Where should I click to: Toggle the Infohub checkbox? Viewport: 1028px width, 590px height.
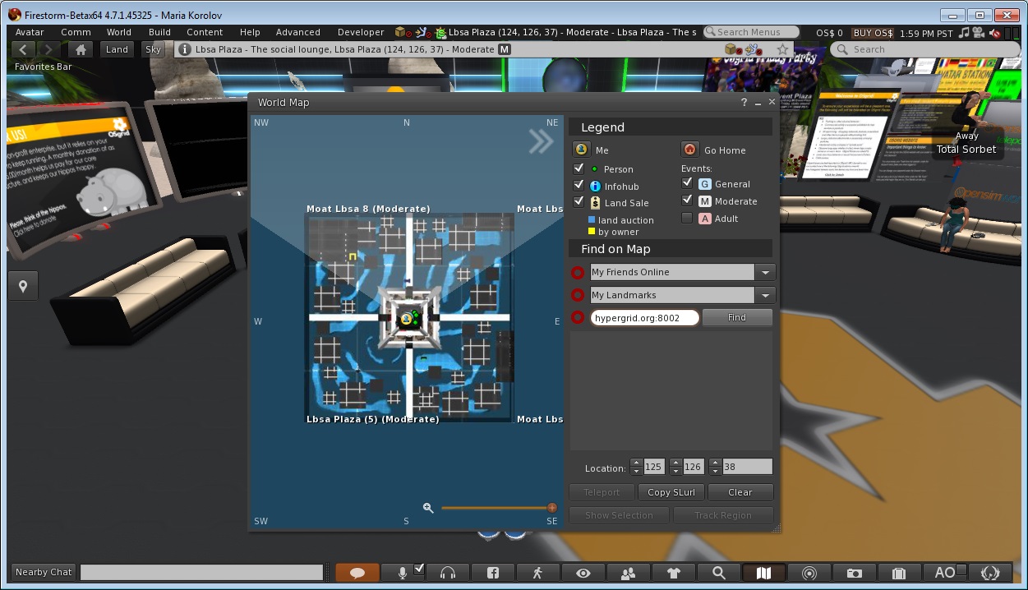point(579,186)
